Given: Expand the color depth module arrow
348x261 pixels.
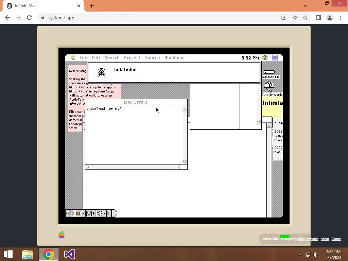Looking at the screenshot, I should click(x=84, y=213).
